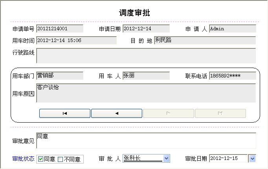Click the 联系电话 field
This screenshot has width=268, height=169.
tap(233, 76)
